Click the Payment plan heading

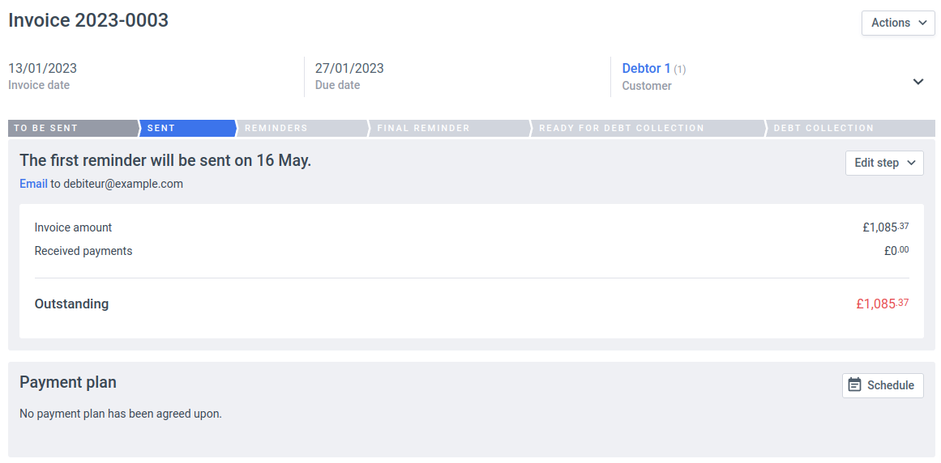68,382
